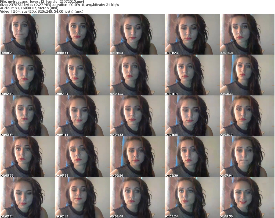Select the frame stamped 00:03:14
Screen dimensions: 275x218
coord(192,75)
